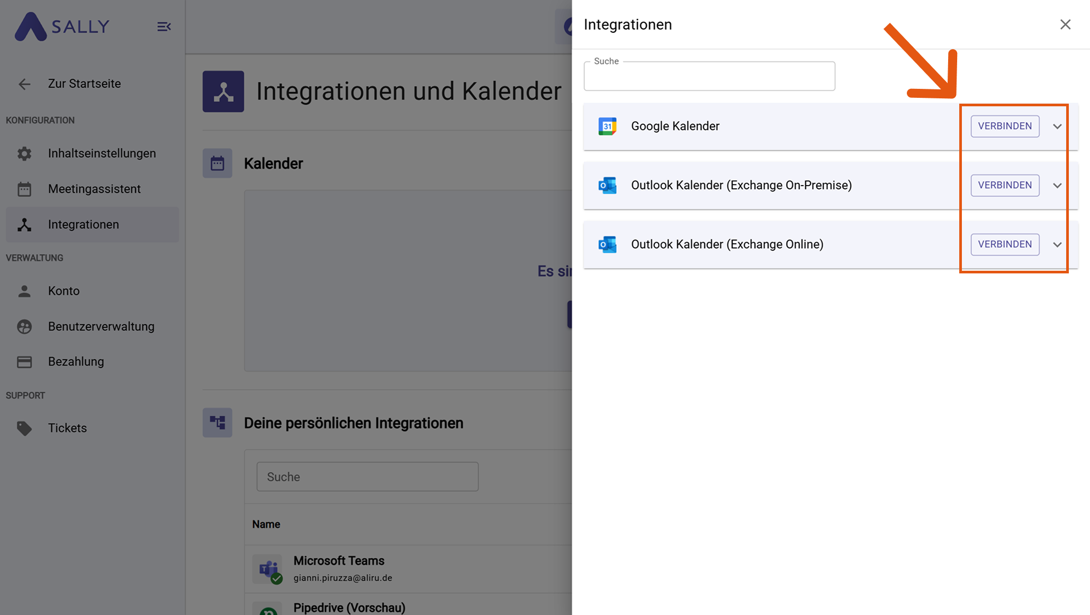The height and width of the screenshot is (615, 1090).
Task: Click the tag icon for Tickets
Action: (24, 428)
